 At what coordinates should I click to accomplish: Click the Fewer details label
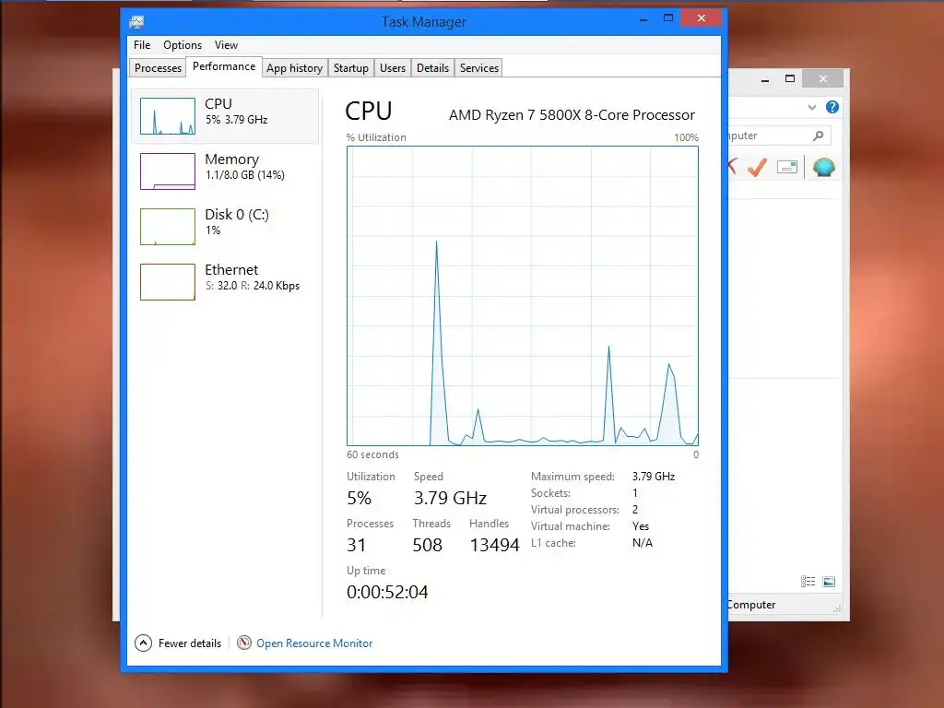tap(190, 643)
